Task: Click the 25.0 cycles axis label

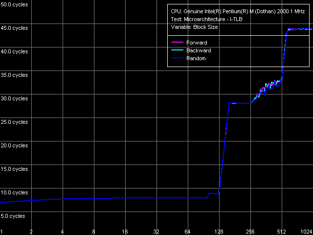Action: [14, 122]
